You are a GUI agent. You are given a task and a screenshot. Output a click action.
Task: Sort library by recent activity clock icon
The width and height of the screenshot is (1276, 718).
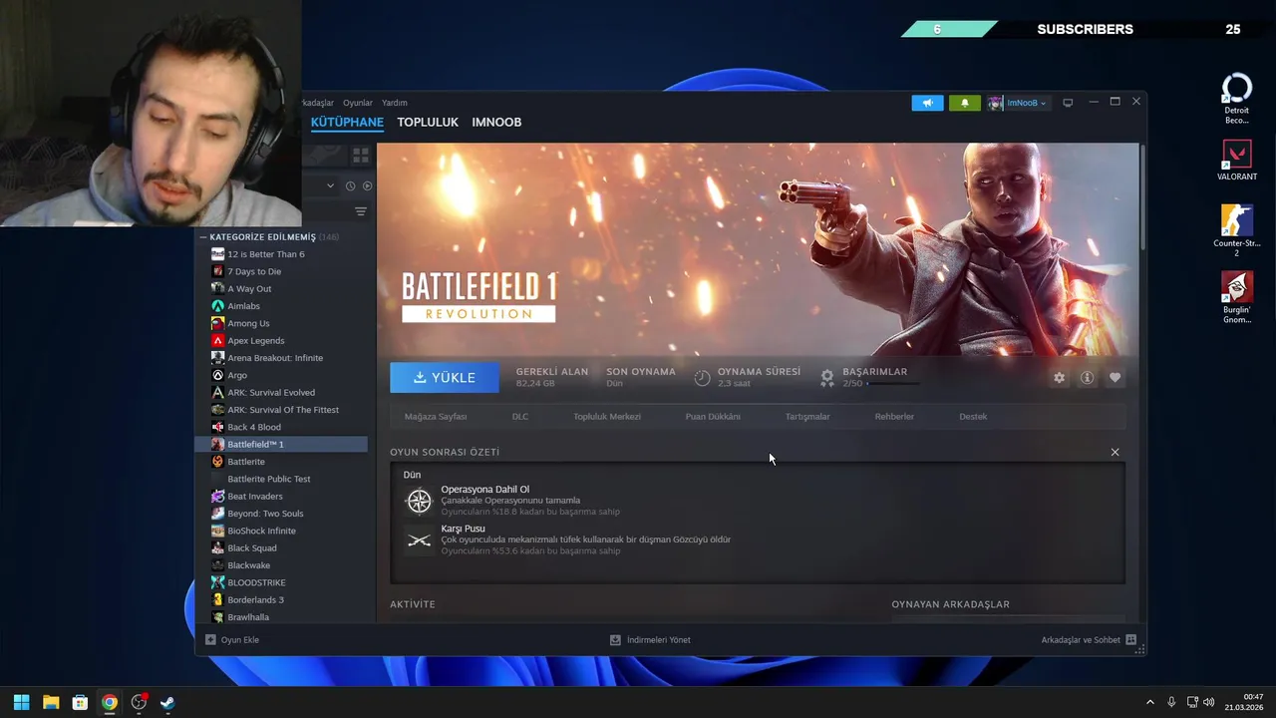pyautogui.click(x=350, y=185)
